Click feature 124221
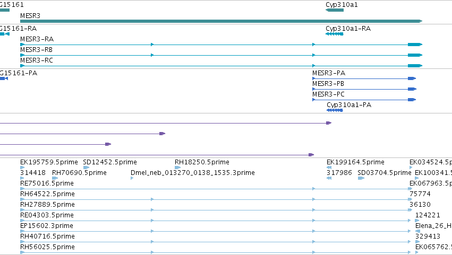 click(417, 221)
